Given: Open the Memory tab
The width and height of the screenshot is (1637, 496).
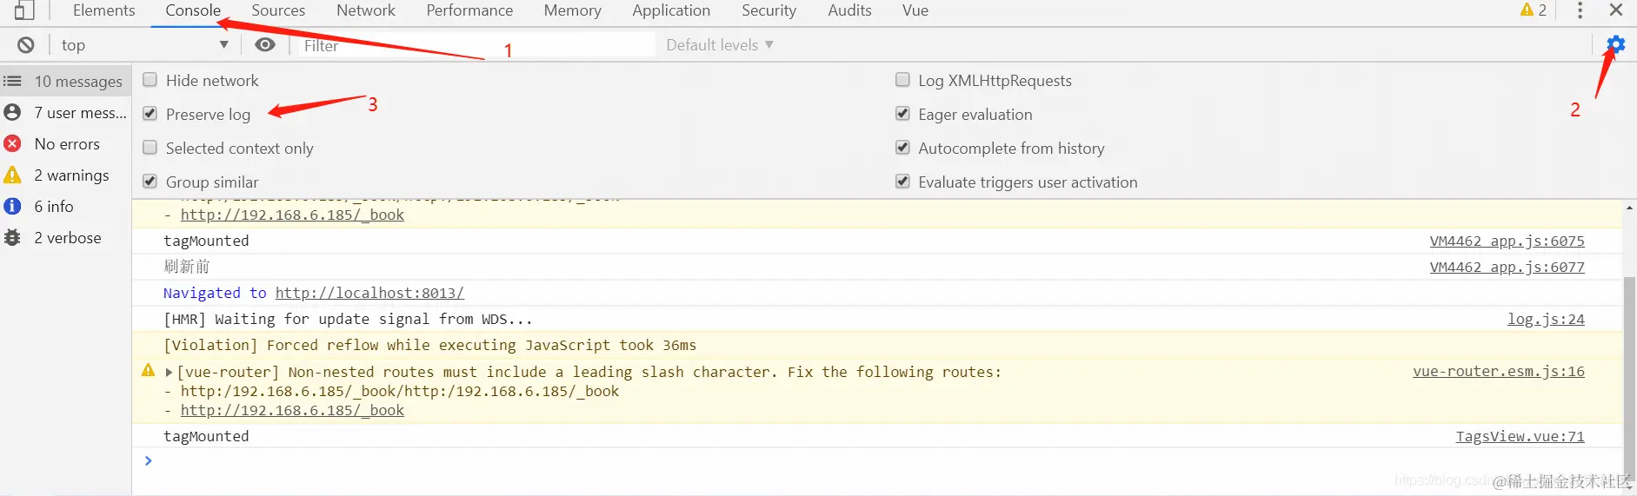Looking at the screenshot, I should (572, 10).
